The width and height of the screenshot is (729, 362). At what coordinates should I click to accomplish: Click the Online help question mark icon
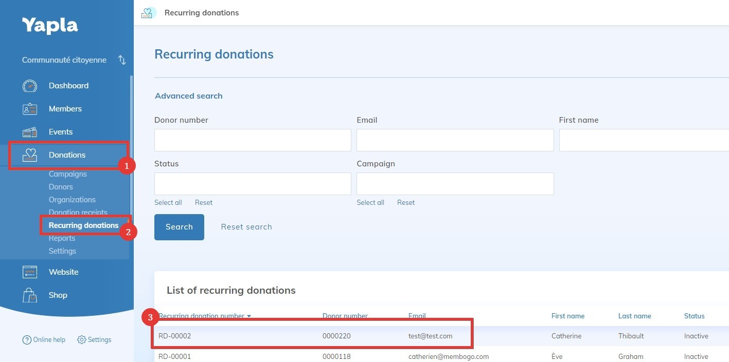click(27, 340)
